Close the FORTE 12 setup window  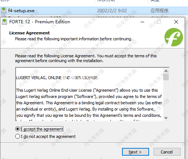coord(176,22)
